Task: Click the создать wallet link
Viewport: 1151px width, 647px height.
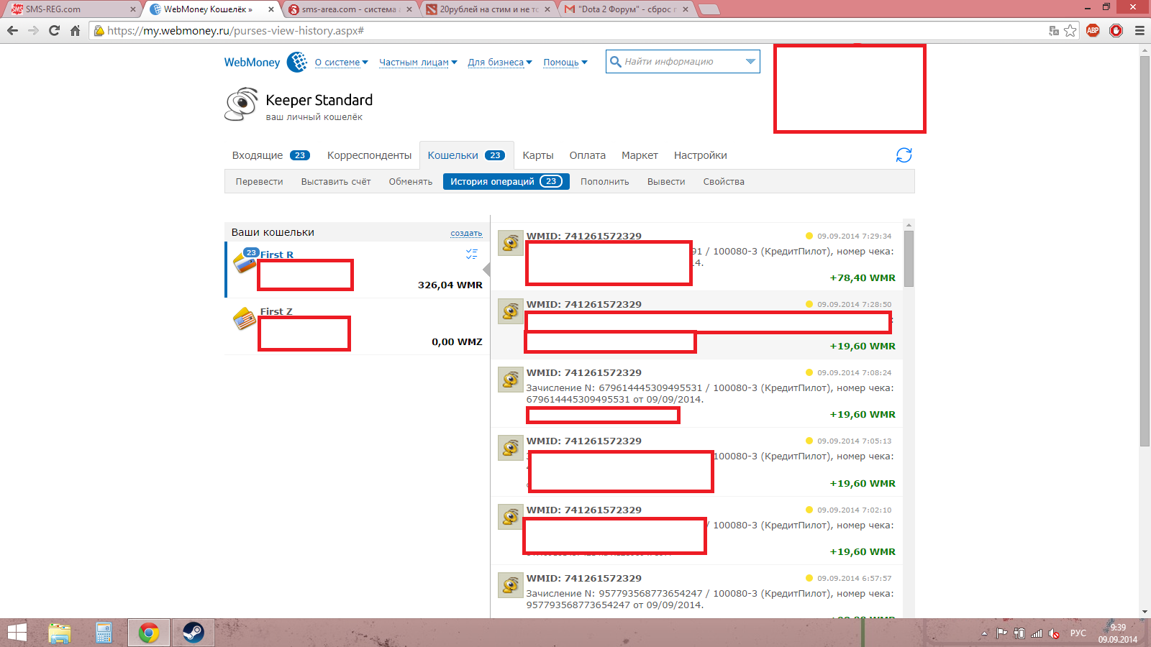Action: tap(466, 233)
